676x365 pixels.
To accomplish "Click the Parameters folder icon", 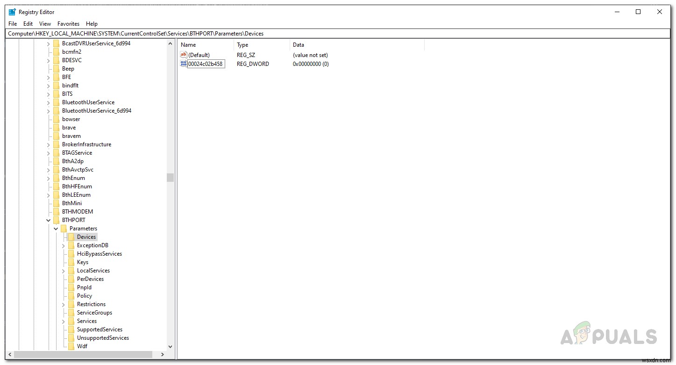I will click(x=64, y=229).
